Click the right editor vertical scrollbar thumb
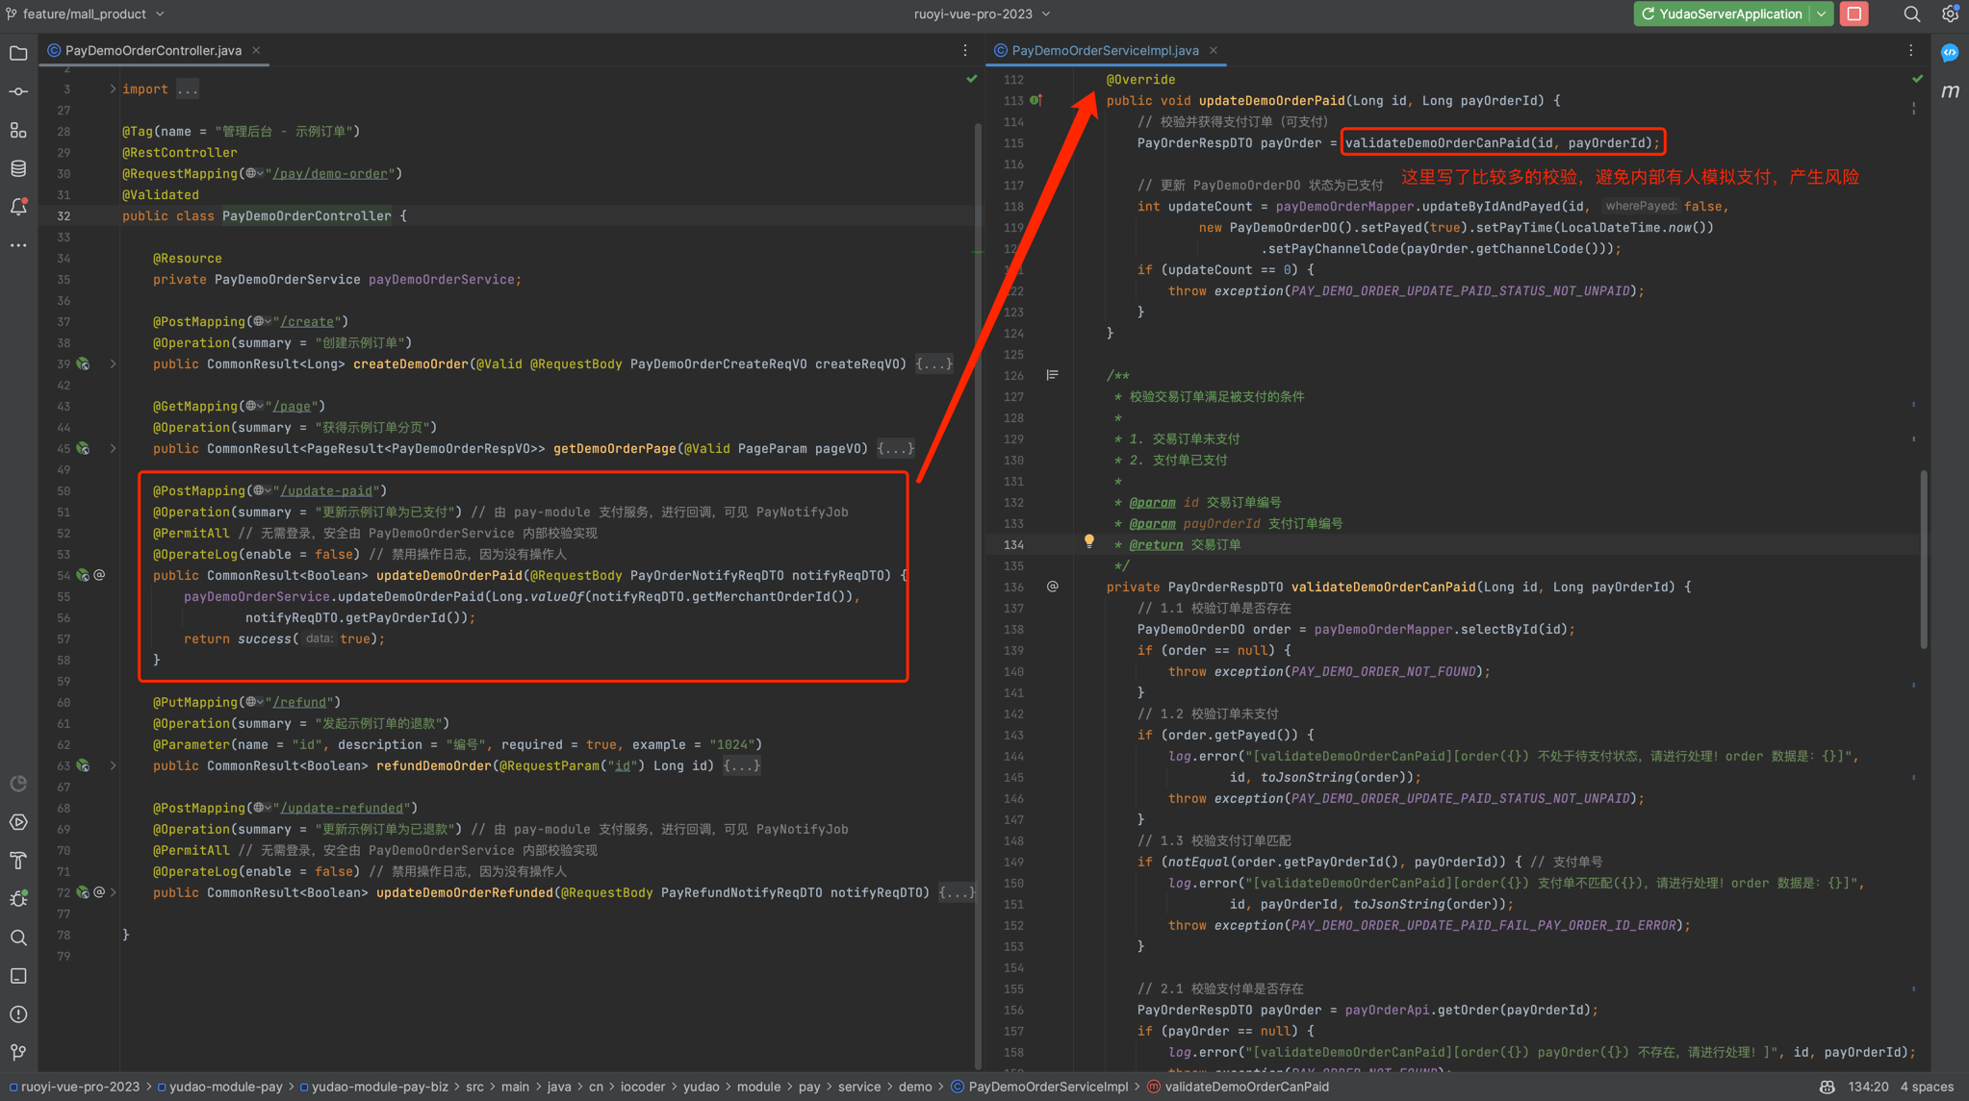 1924,558
